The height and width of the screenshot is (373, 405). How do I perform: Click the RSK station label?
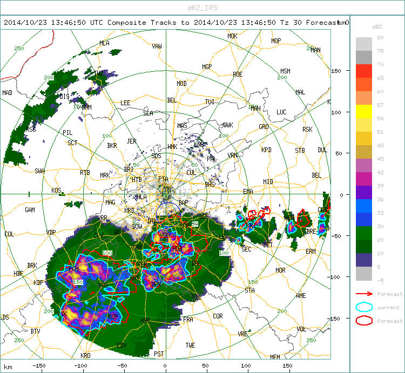pos(307,130)
